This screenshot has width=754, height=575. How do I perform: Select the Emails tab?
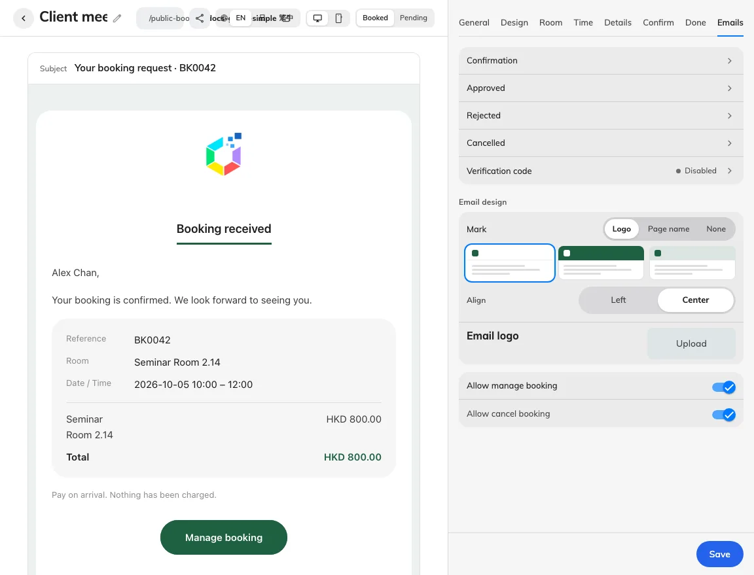730,23
